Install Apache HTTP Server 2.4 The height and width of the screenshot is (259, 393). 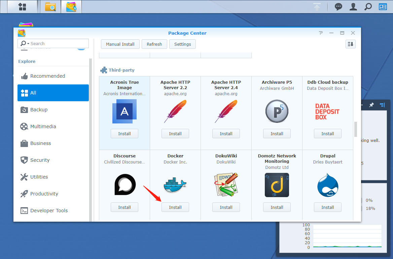(226, 134)
